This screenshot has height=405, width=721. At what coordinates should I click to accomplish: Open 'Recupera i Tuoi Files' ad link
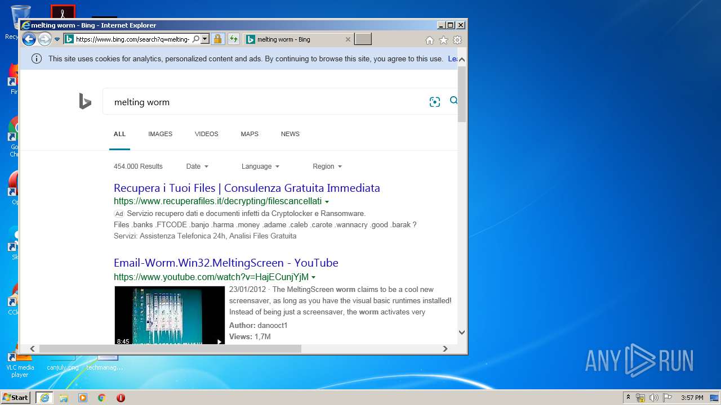coord(247,188)
